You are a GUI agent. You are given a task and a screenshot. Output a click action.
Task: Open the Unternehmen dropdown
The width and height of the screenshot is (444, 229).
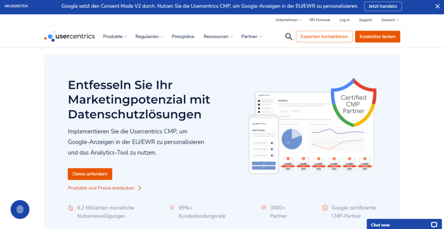(x=288, y=20)
